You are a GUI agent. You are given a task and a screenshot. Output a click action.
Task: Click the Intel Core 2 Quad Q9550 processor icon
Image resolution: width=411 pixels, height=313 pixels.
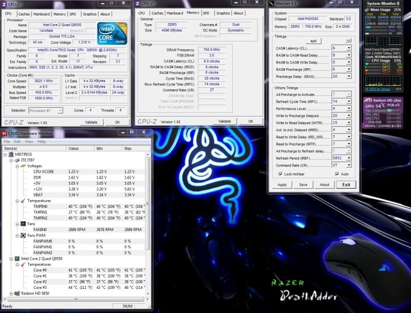tap(17, 259)
